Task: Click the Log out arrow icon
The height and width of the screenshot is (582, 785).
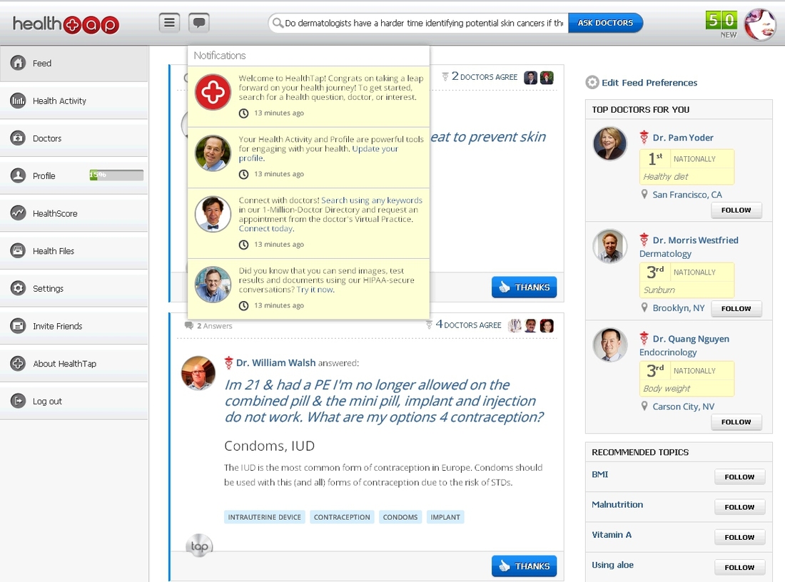Action: [18, 401]
